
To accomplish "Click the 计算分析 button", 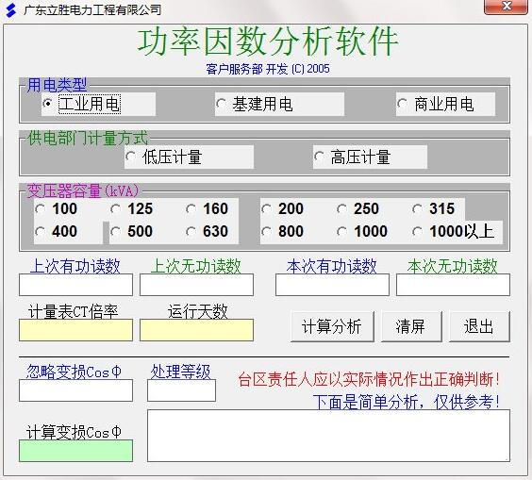I will pyautogui.click(x=332, y=326).
